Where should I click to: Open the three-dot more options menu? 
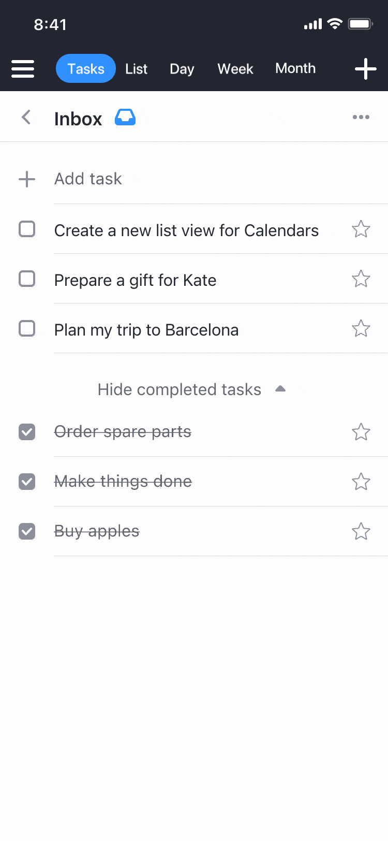point(361,117)
